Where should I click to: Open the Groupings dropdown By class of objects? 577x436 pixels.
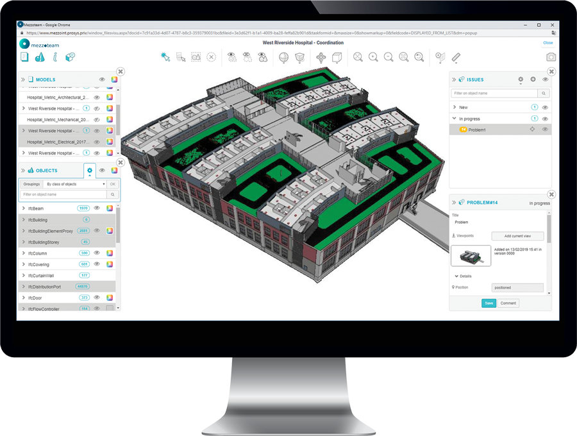click(x=76, y=184)
